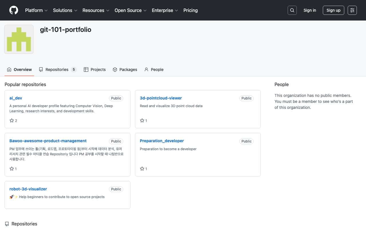Expand the Resources menu
366x228 pixels.
pyautogui.click(x=96, y=10)
